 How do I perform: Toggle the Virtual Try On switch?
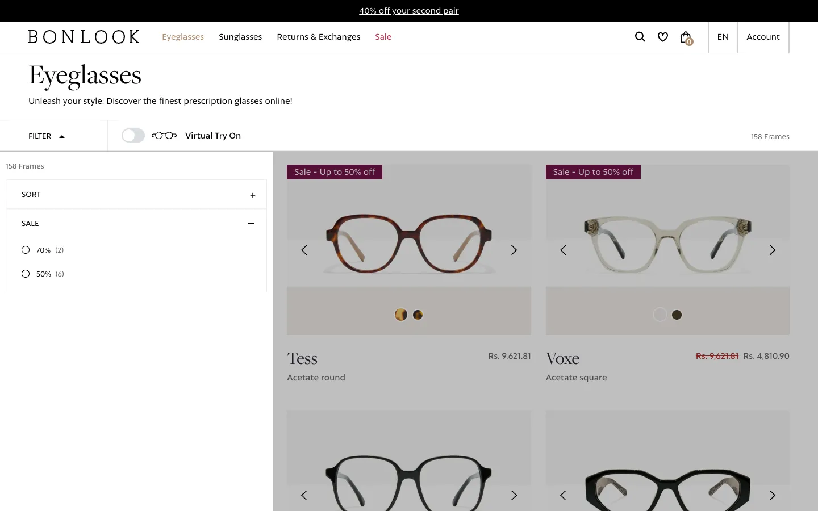click(133, 135)
